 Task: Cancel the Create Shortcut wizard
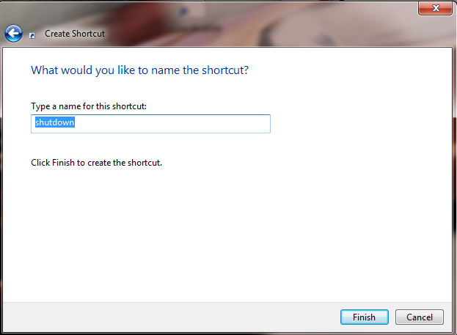[x=420, y=317]
